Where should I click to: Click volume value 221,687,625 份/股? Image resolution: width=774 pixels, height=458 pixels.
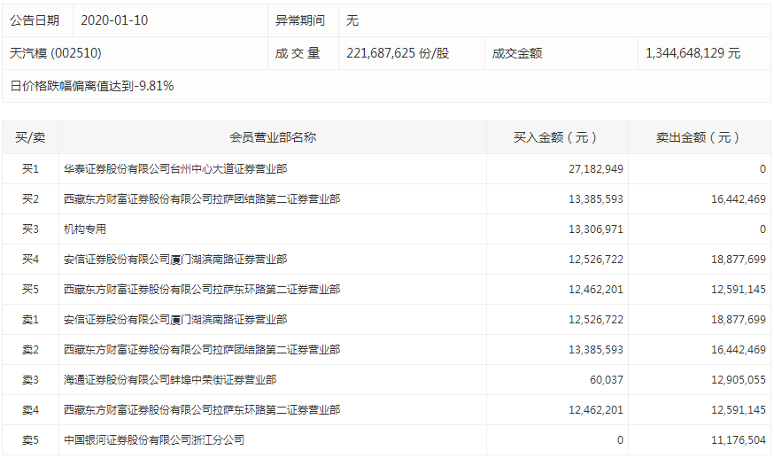pos(398,53)
